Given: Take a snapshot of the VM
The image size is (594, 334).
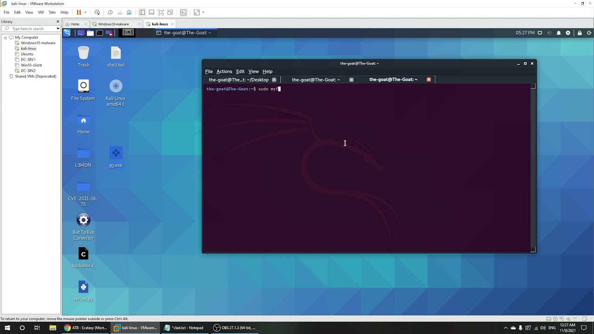Looking at the screenshot, I should 110,13.
